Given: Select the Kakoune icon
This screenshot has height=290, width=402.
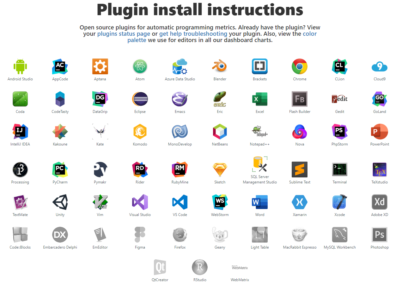Looking at the screenshot, I should pyautogui.click(x=60, y=132).
